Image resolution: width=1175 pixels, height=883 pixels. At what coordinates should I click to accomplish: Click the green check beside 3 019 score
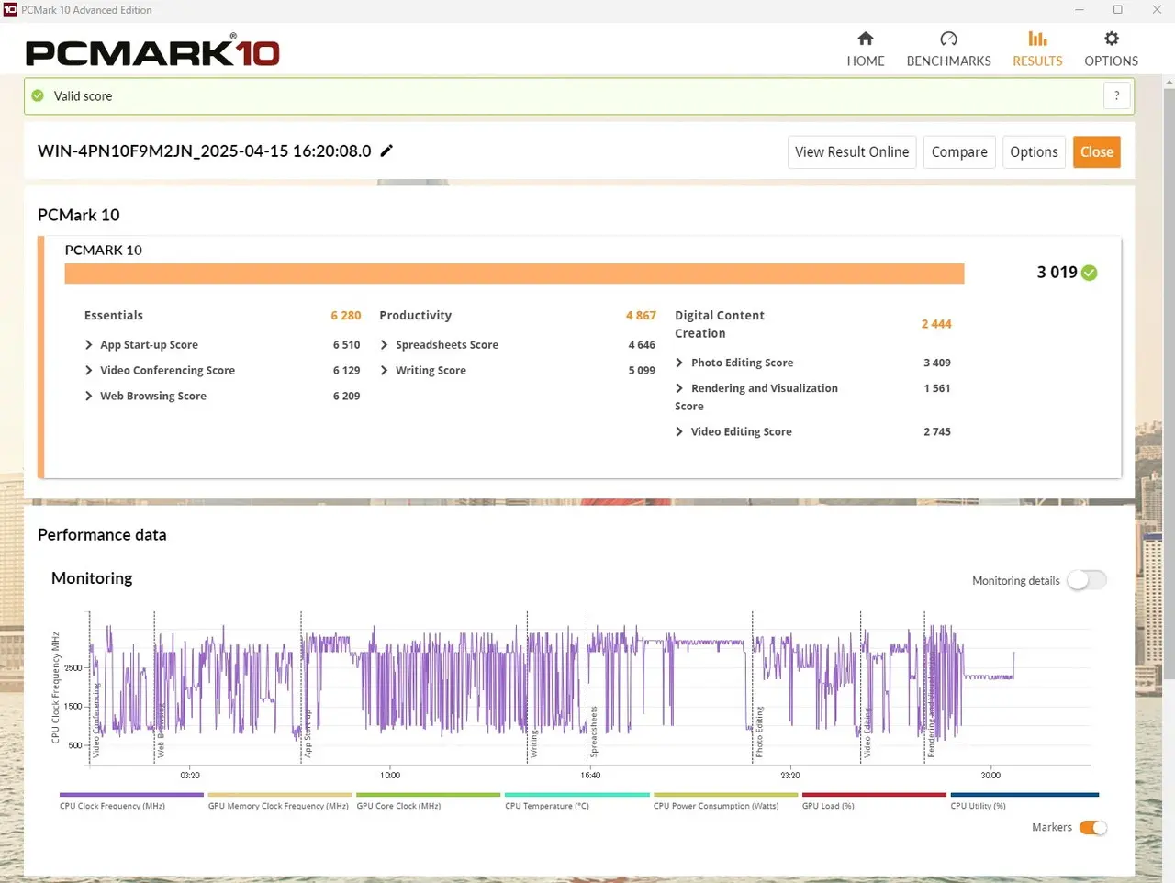[1090, 273]
